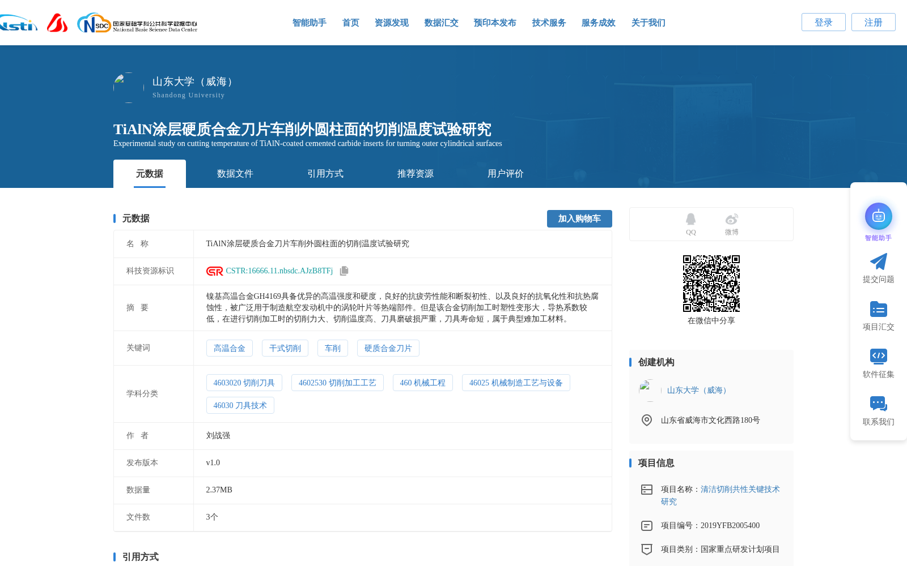Click the CSTR red logo icon
Image resolution: width=907 pixels, height=566 pixels.
coord(214,271)
